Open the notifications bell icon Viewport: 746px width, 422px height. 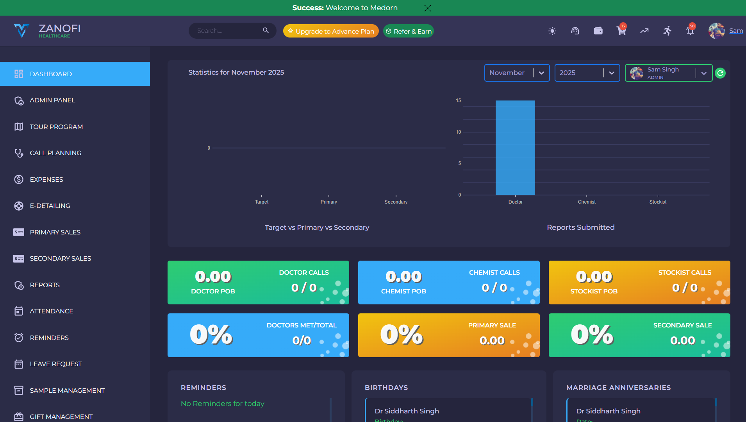(690, 31)
